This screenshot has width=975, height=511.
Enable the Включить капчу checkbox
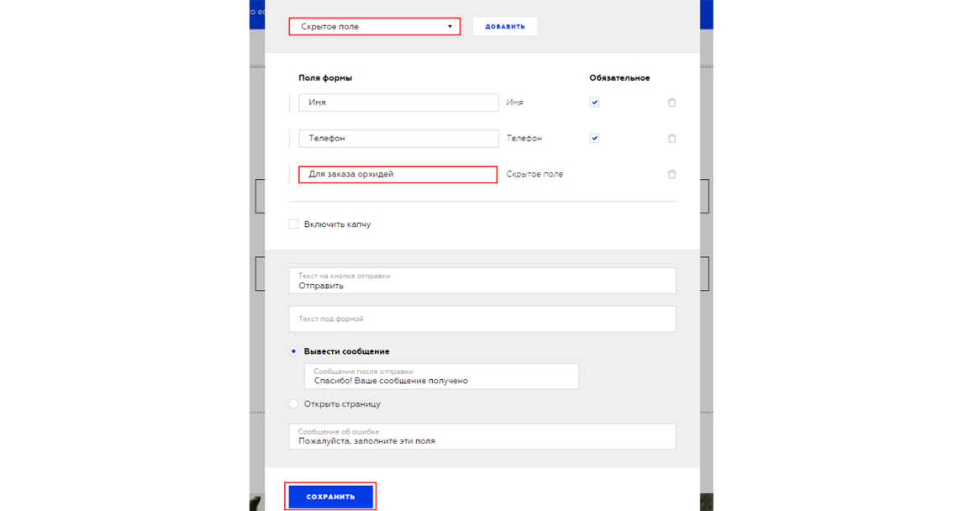coord(293,224)
